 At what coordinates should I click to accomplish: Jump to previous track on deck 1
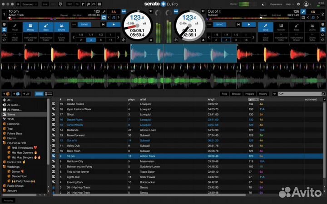(103, 24)
